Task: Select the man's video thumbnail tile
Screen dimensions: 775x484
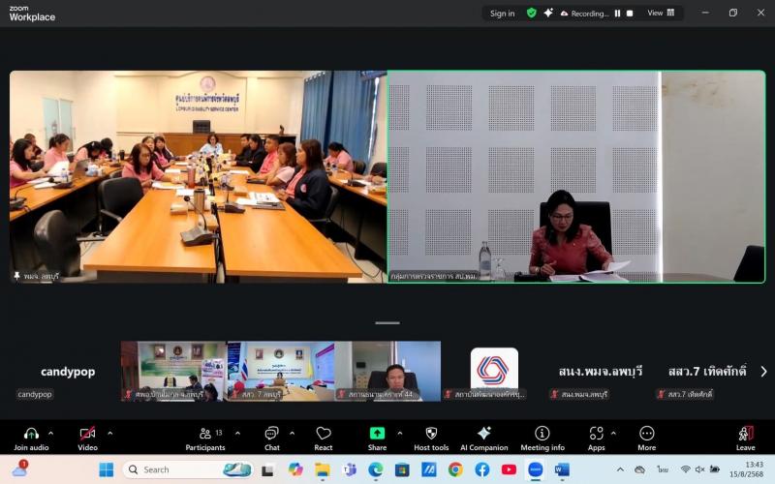Action: click(387, 372)
